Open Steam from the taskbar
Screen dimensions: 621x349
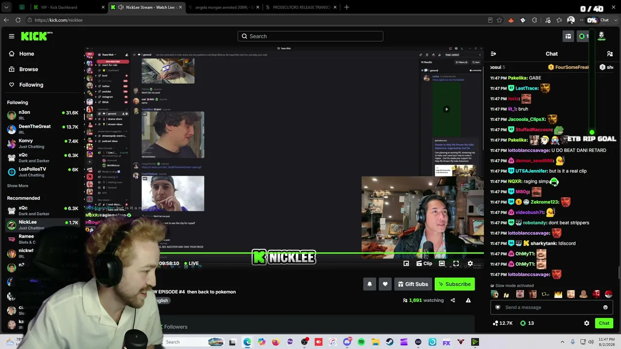click(x=390, y=342)
